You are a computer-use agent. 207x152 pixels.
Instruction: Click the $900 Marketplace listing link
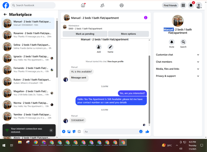click(85, 28)
